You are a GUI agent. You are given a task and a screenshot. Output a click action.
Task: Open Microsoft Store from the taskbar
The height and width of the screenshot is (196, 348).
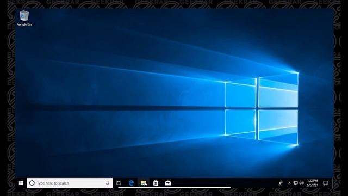[156, 183]
